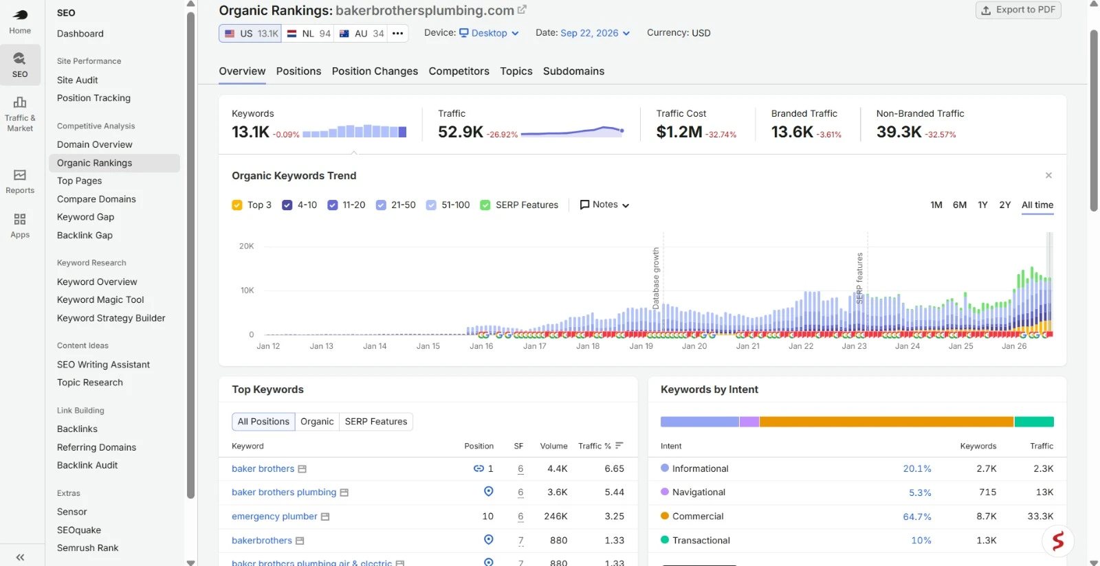Click the sitelinks icon in baker brothers row
Image resolution: width=1100 pixels, height=566 pixels.
(478, 468)
